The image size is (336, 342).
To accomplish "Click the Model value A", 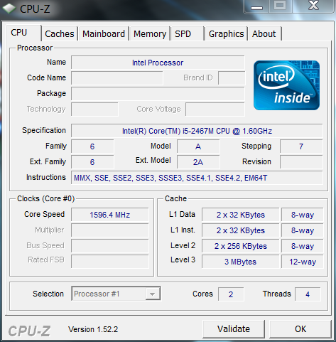I will 198,146.
